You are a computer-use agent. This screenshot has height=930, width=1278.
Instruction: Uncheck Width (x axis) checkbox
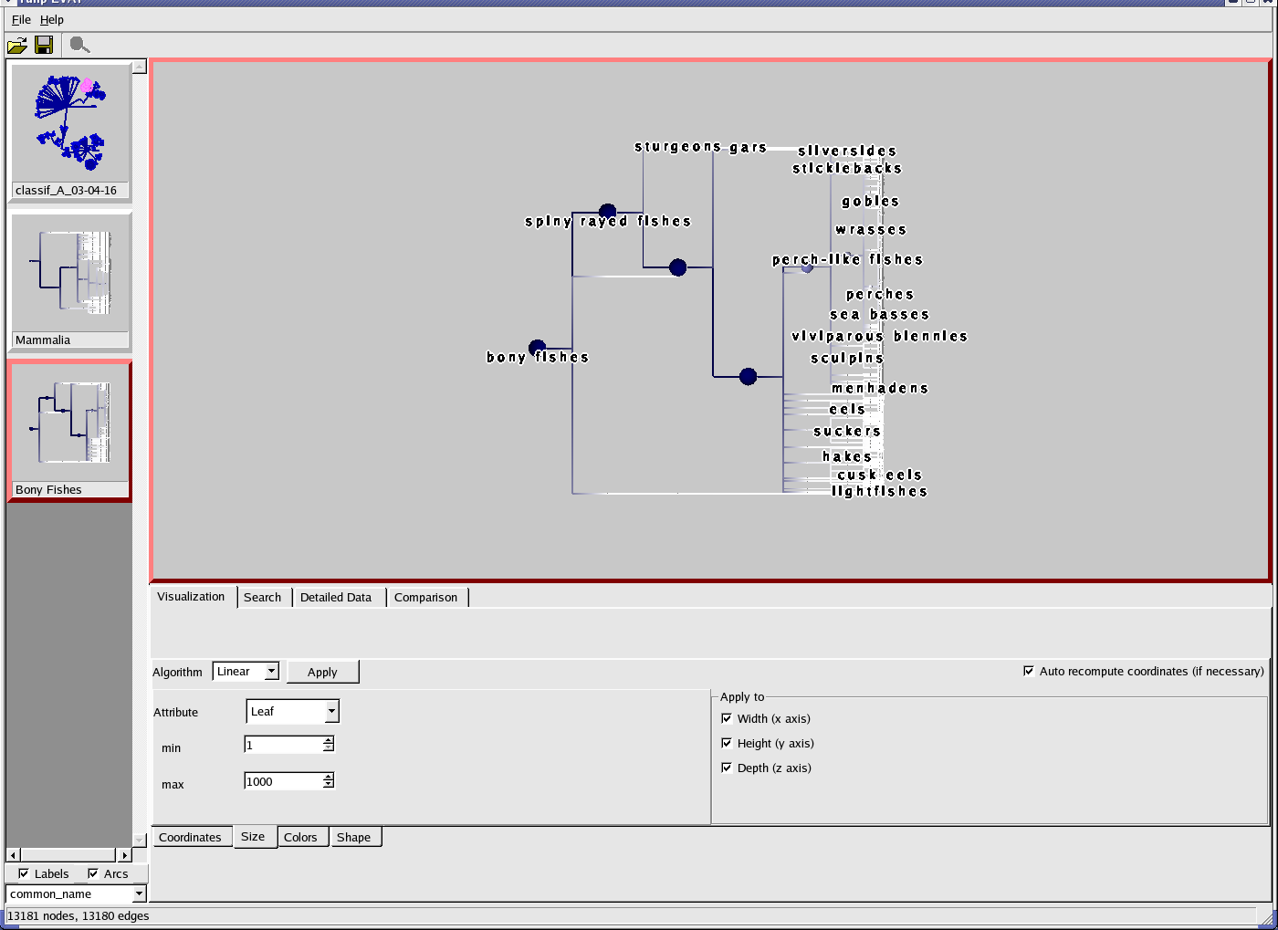pos(727,718)
